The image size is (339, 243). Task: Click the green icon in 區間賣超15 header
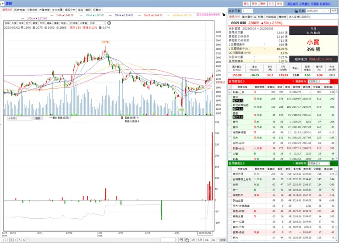click(332, 163)
